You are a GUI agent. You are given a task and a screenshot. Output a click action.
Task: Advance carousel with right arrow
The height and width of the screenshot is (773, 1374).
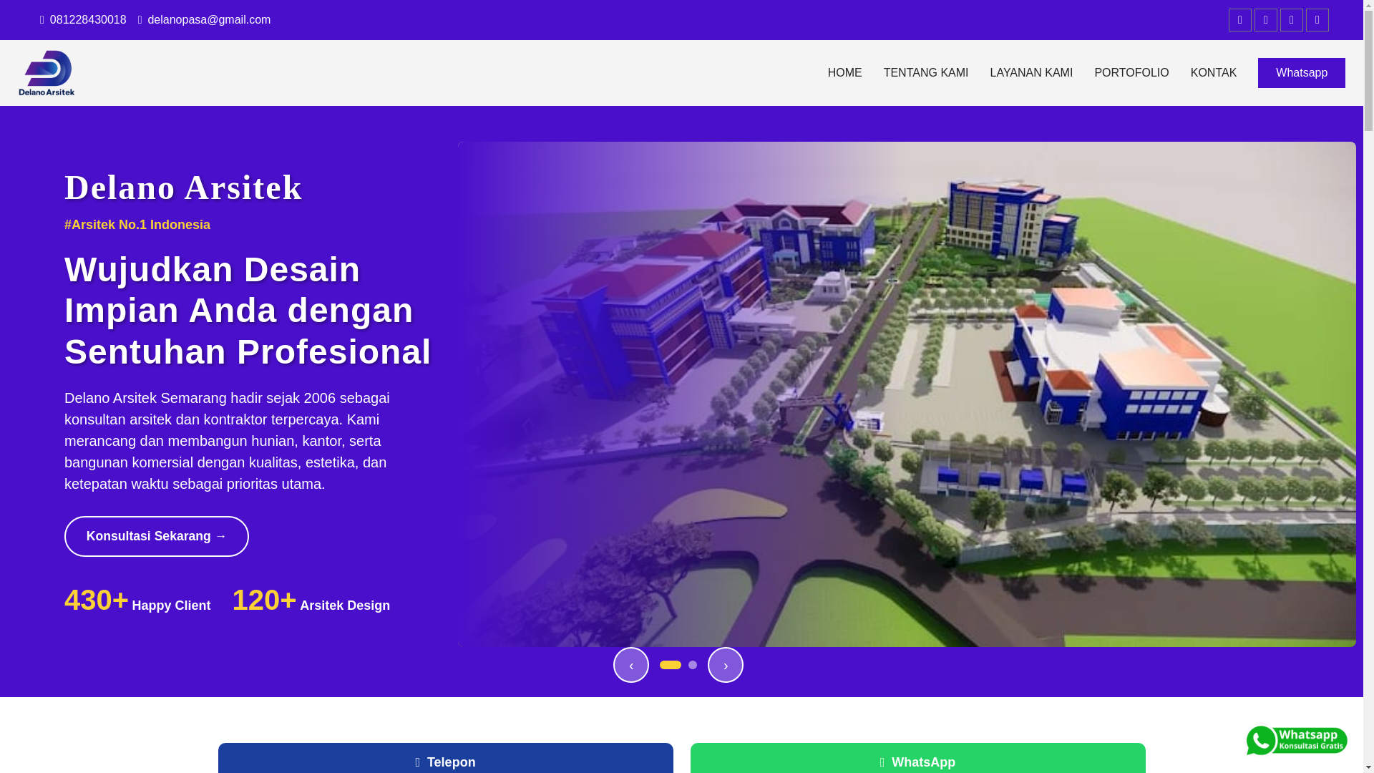(725, 665)
